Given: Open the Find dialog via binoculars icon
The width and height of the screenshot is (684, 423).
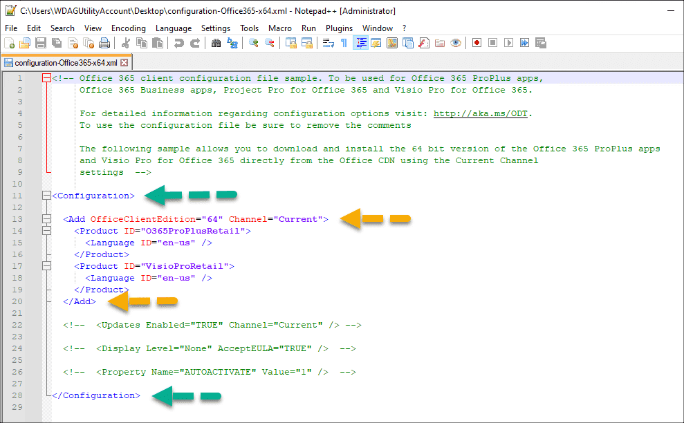Looking at the screenshot, I should 216,43.
